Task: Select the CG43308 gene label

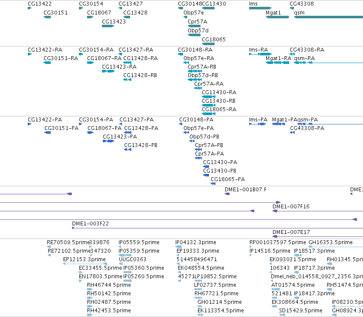Action: pos(302,4)
